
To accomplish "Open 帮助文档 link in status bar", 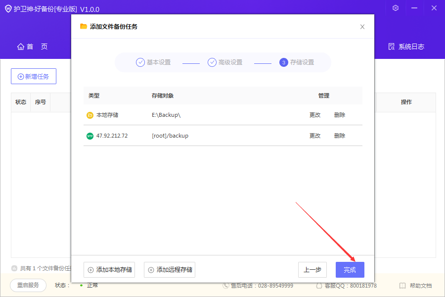I will [416, 286].
